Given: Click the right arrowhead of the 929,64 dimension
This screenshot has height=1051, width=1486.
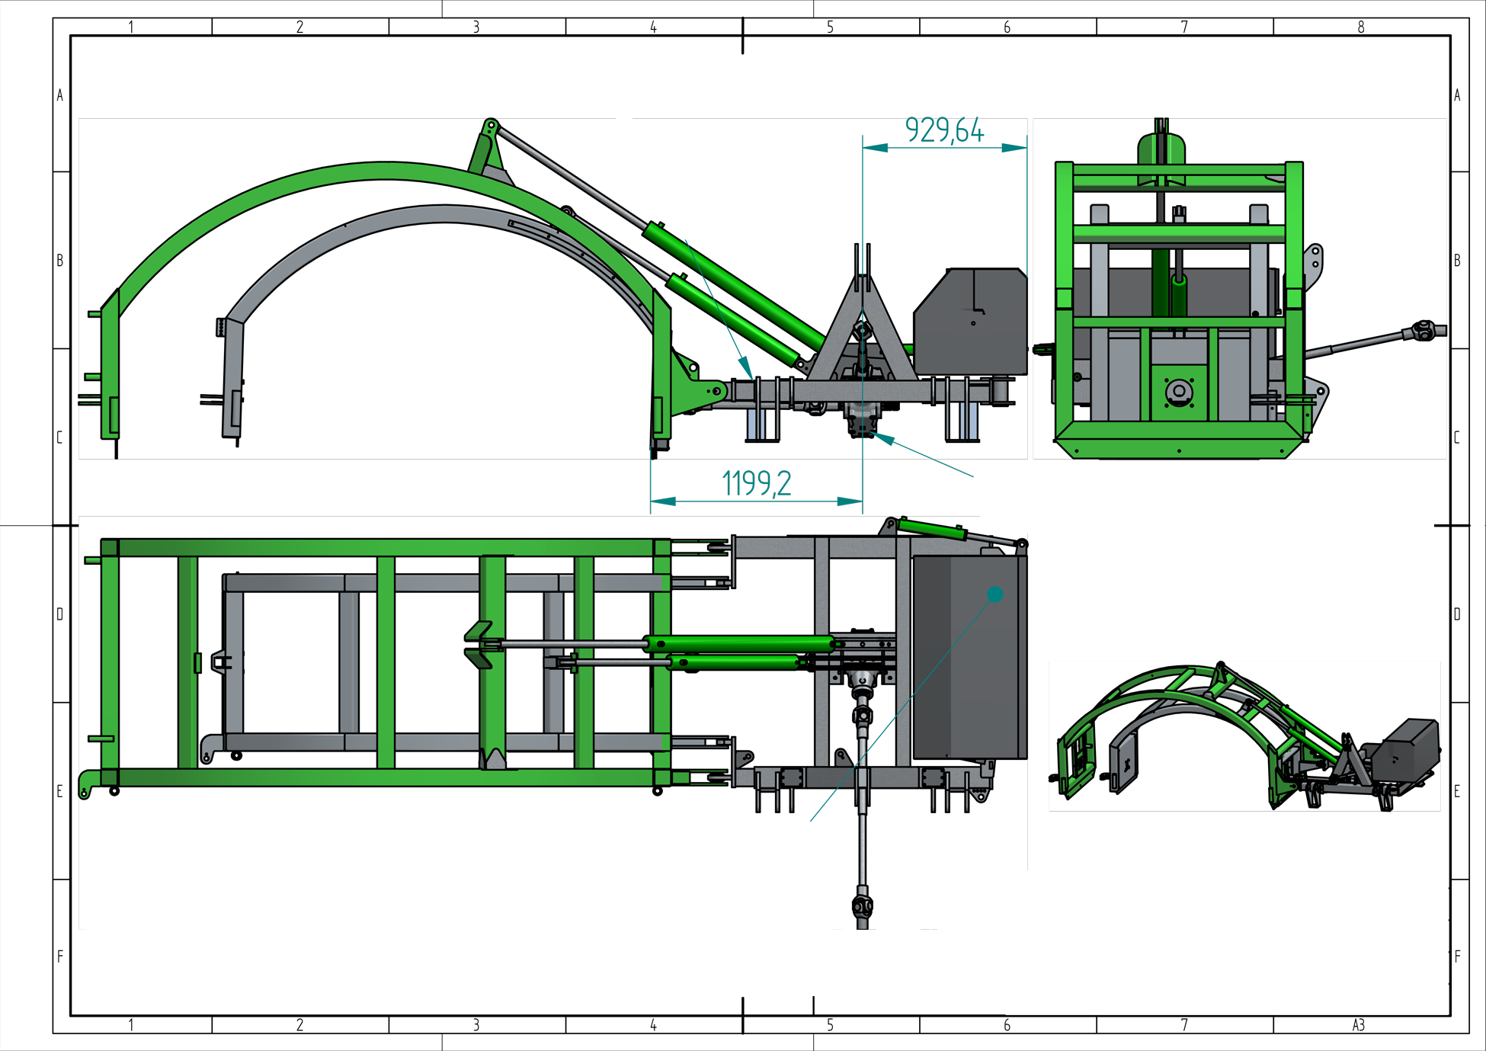Looking at the screenshot, I should (1014, 148).
